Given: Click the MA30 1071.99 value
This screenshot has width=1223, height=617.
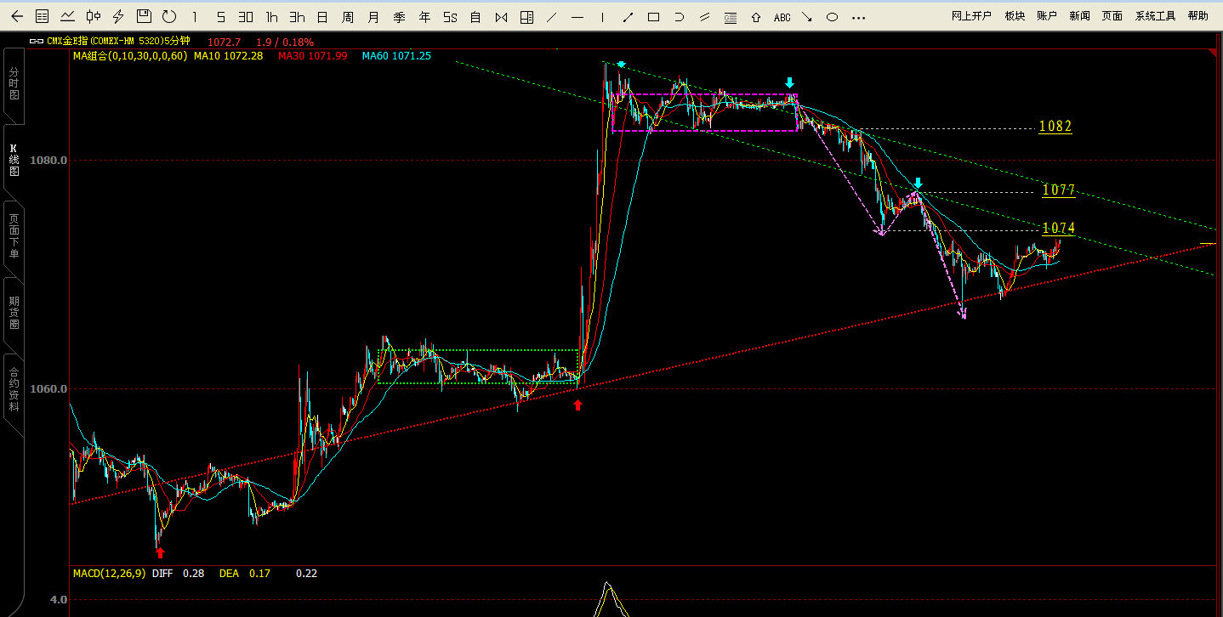Looking at the screenshot, I should point(312,56).
